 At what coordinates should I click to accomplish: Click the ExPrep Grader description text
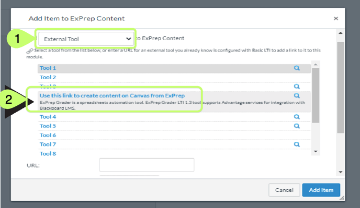coord(173,105)
